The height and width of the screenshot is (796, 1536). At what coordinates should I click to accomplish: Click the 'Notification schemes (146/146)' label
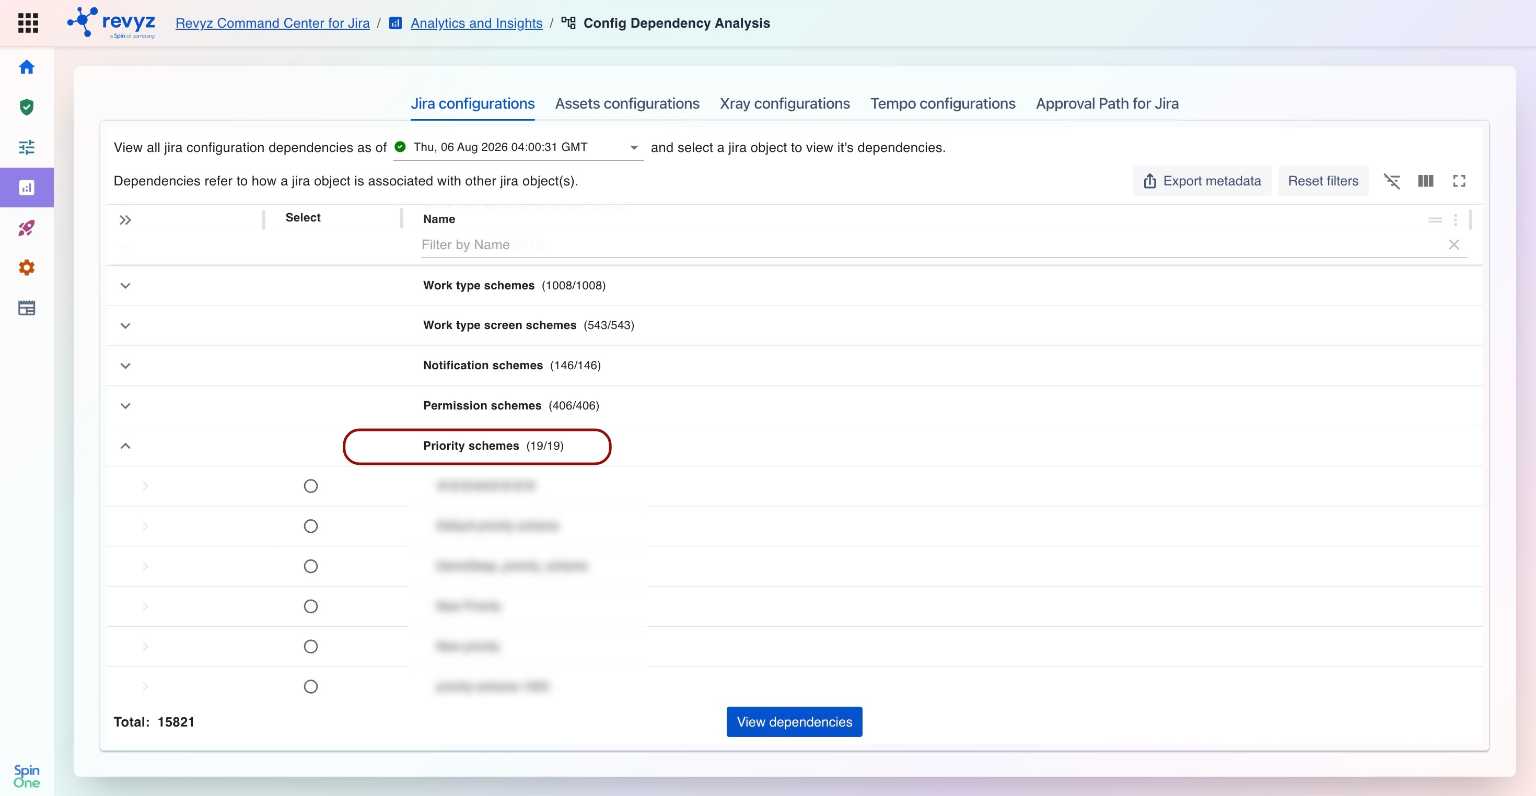(511, 366)
